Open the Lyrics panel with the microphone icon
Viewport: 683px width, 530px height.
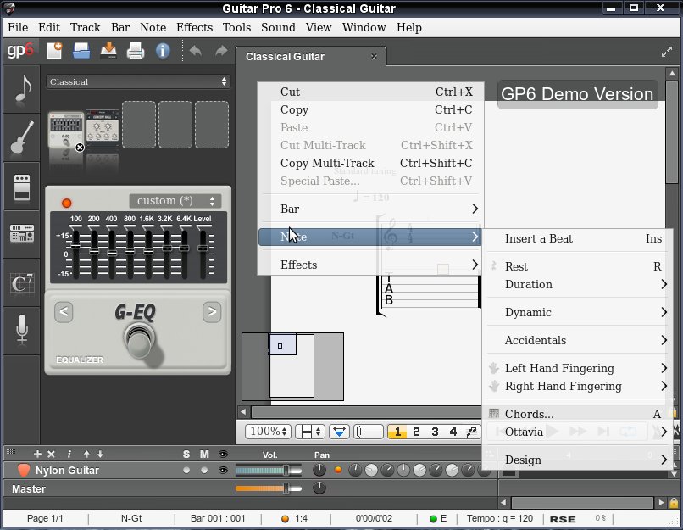pos(22,331)
